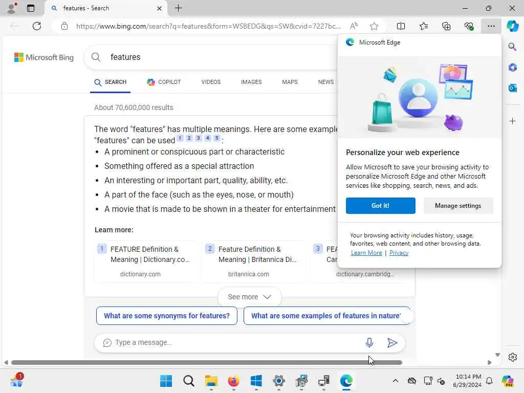The image size is (524, 393).
Task: Ask What are some examples of features in nature
Action: (x=327, y=316)
